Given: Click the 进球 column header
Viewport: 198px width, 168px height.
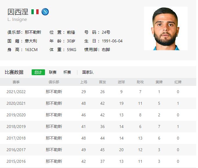Looking at the screenshot, I should click(121, 82).
